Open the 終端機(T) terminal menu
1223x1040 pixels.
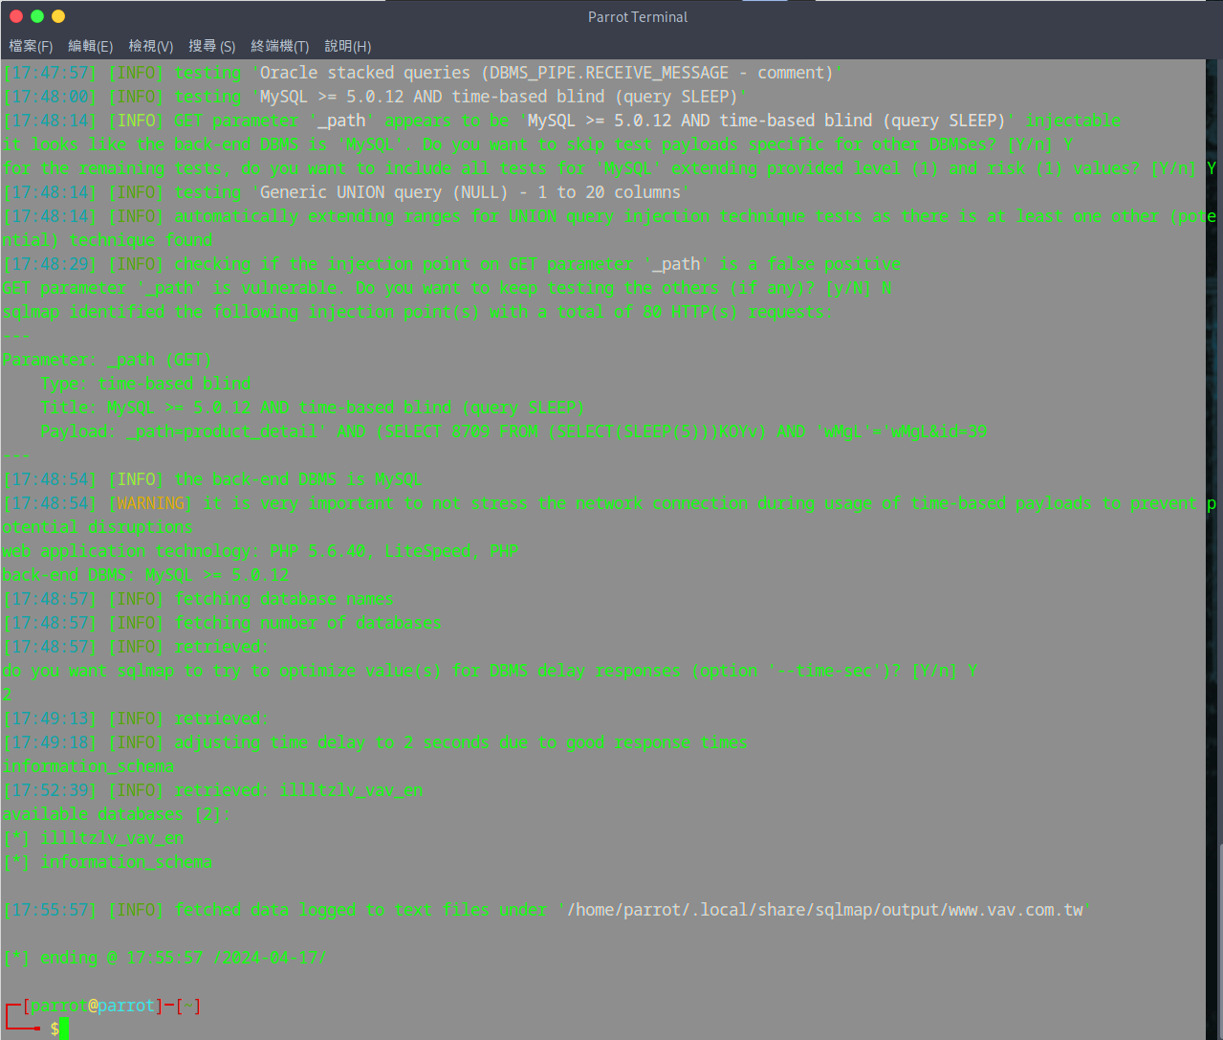pyautogui.click(x=280, y=46)
